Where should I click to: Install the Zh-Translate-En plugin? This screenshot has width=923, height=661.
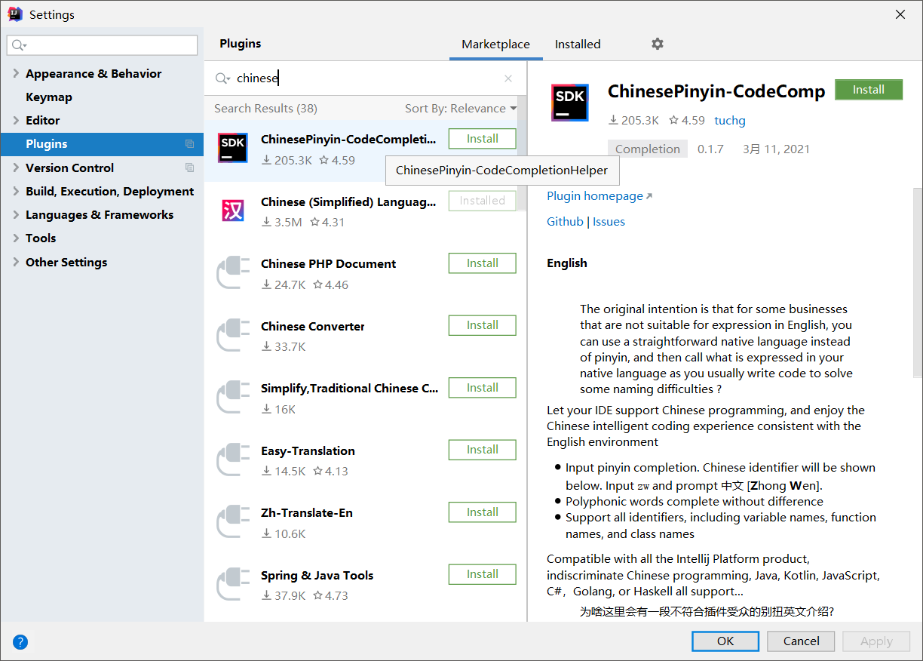[483, 512]
